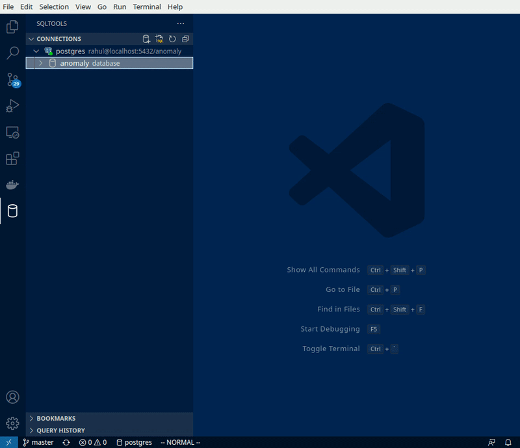Open the Explorer view in activity bar
The image size is (520, 448).
(x=12, y=27)
